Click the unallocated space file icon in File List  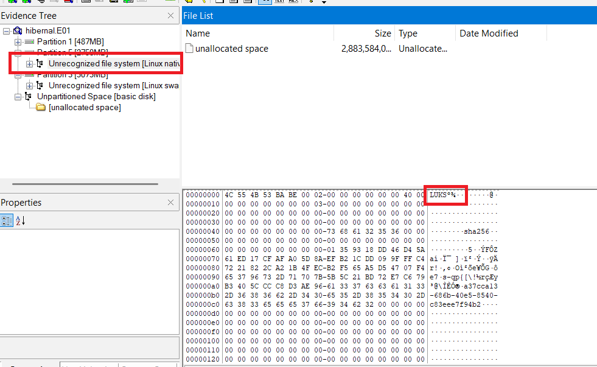tap(189, 48)
